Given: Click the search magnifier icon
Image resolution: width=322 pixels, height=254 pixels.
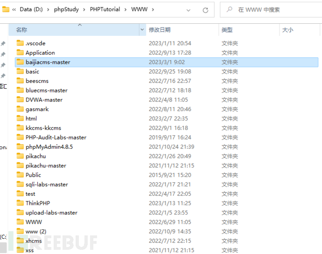Looking at the screenshot, I should pos(230,9).
